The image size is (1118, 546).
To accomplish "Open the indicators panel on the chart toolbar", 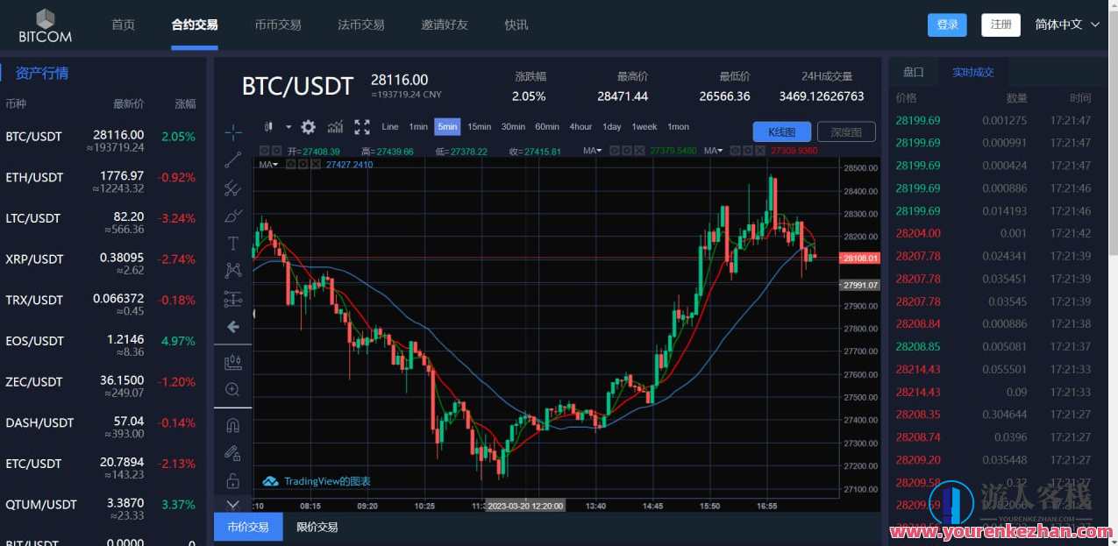I will pos(334,127).
